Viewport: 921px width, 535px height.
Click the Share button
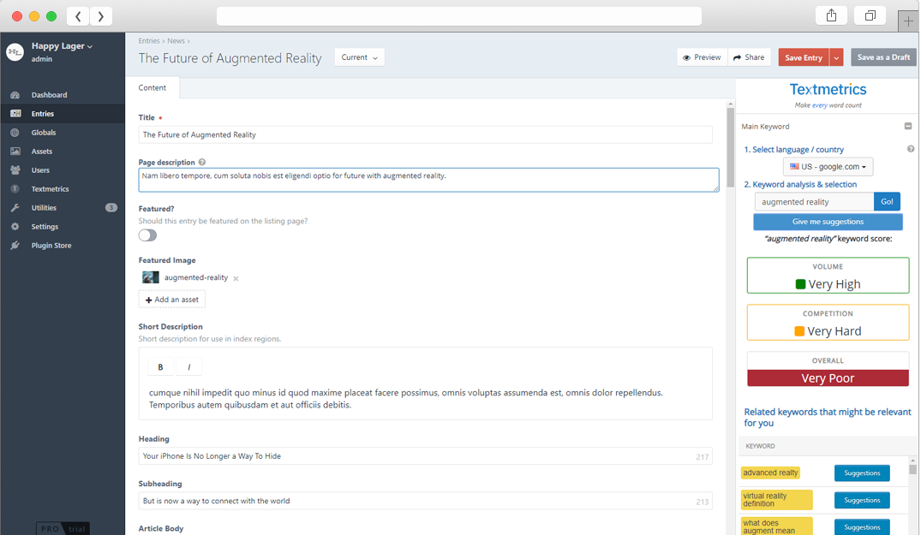pos(749,57)
